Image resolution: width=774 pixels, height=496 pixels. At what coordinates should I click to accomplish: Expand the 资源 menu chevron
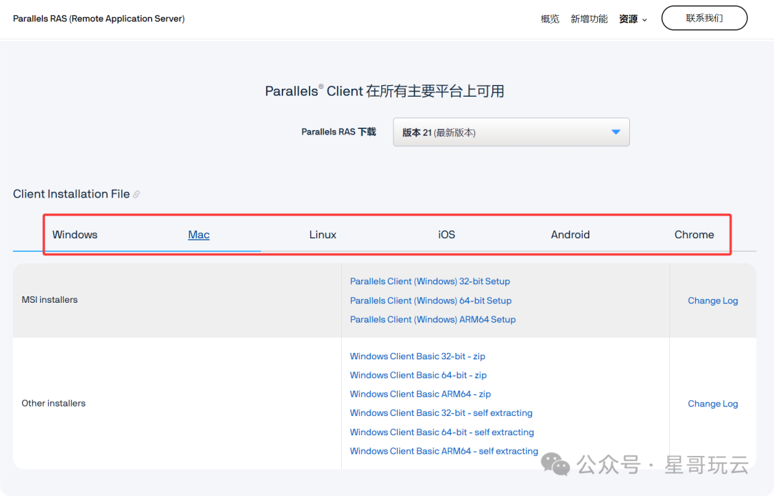[644, 20]
